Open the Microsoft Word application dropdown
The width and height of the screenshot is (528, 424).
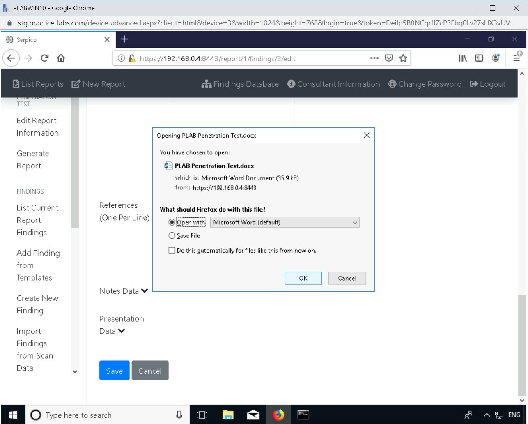pyautogui.click(x=285, y=222)
